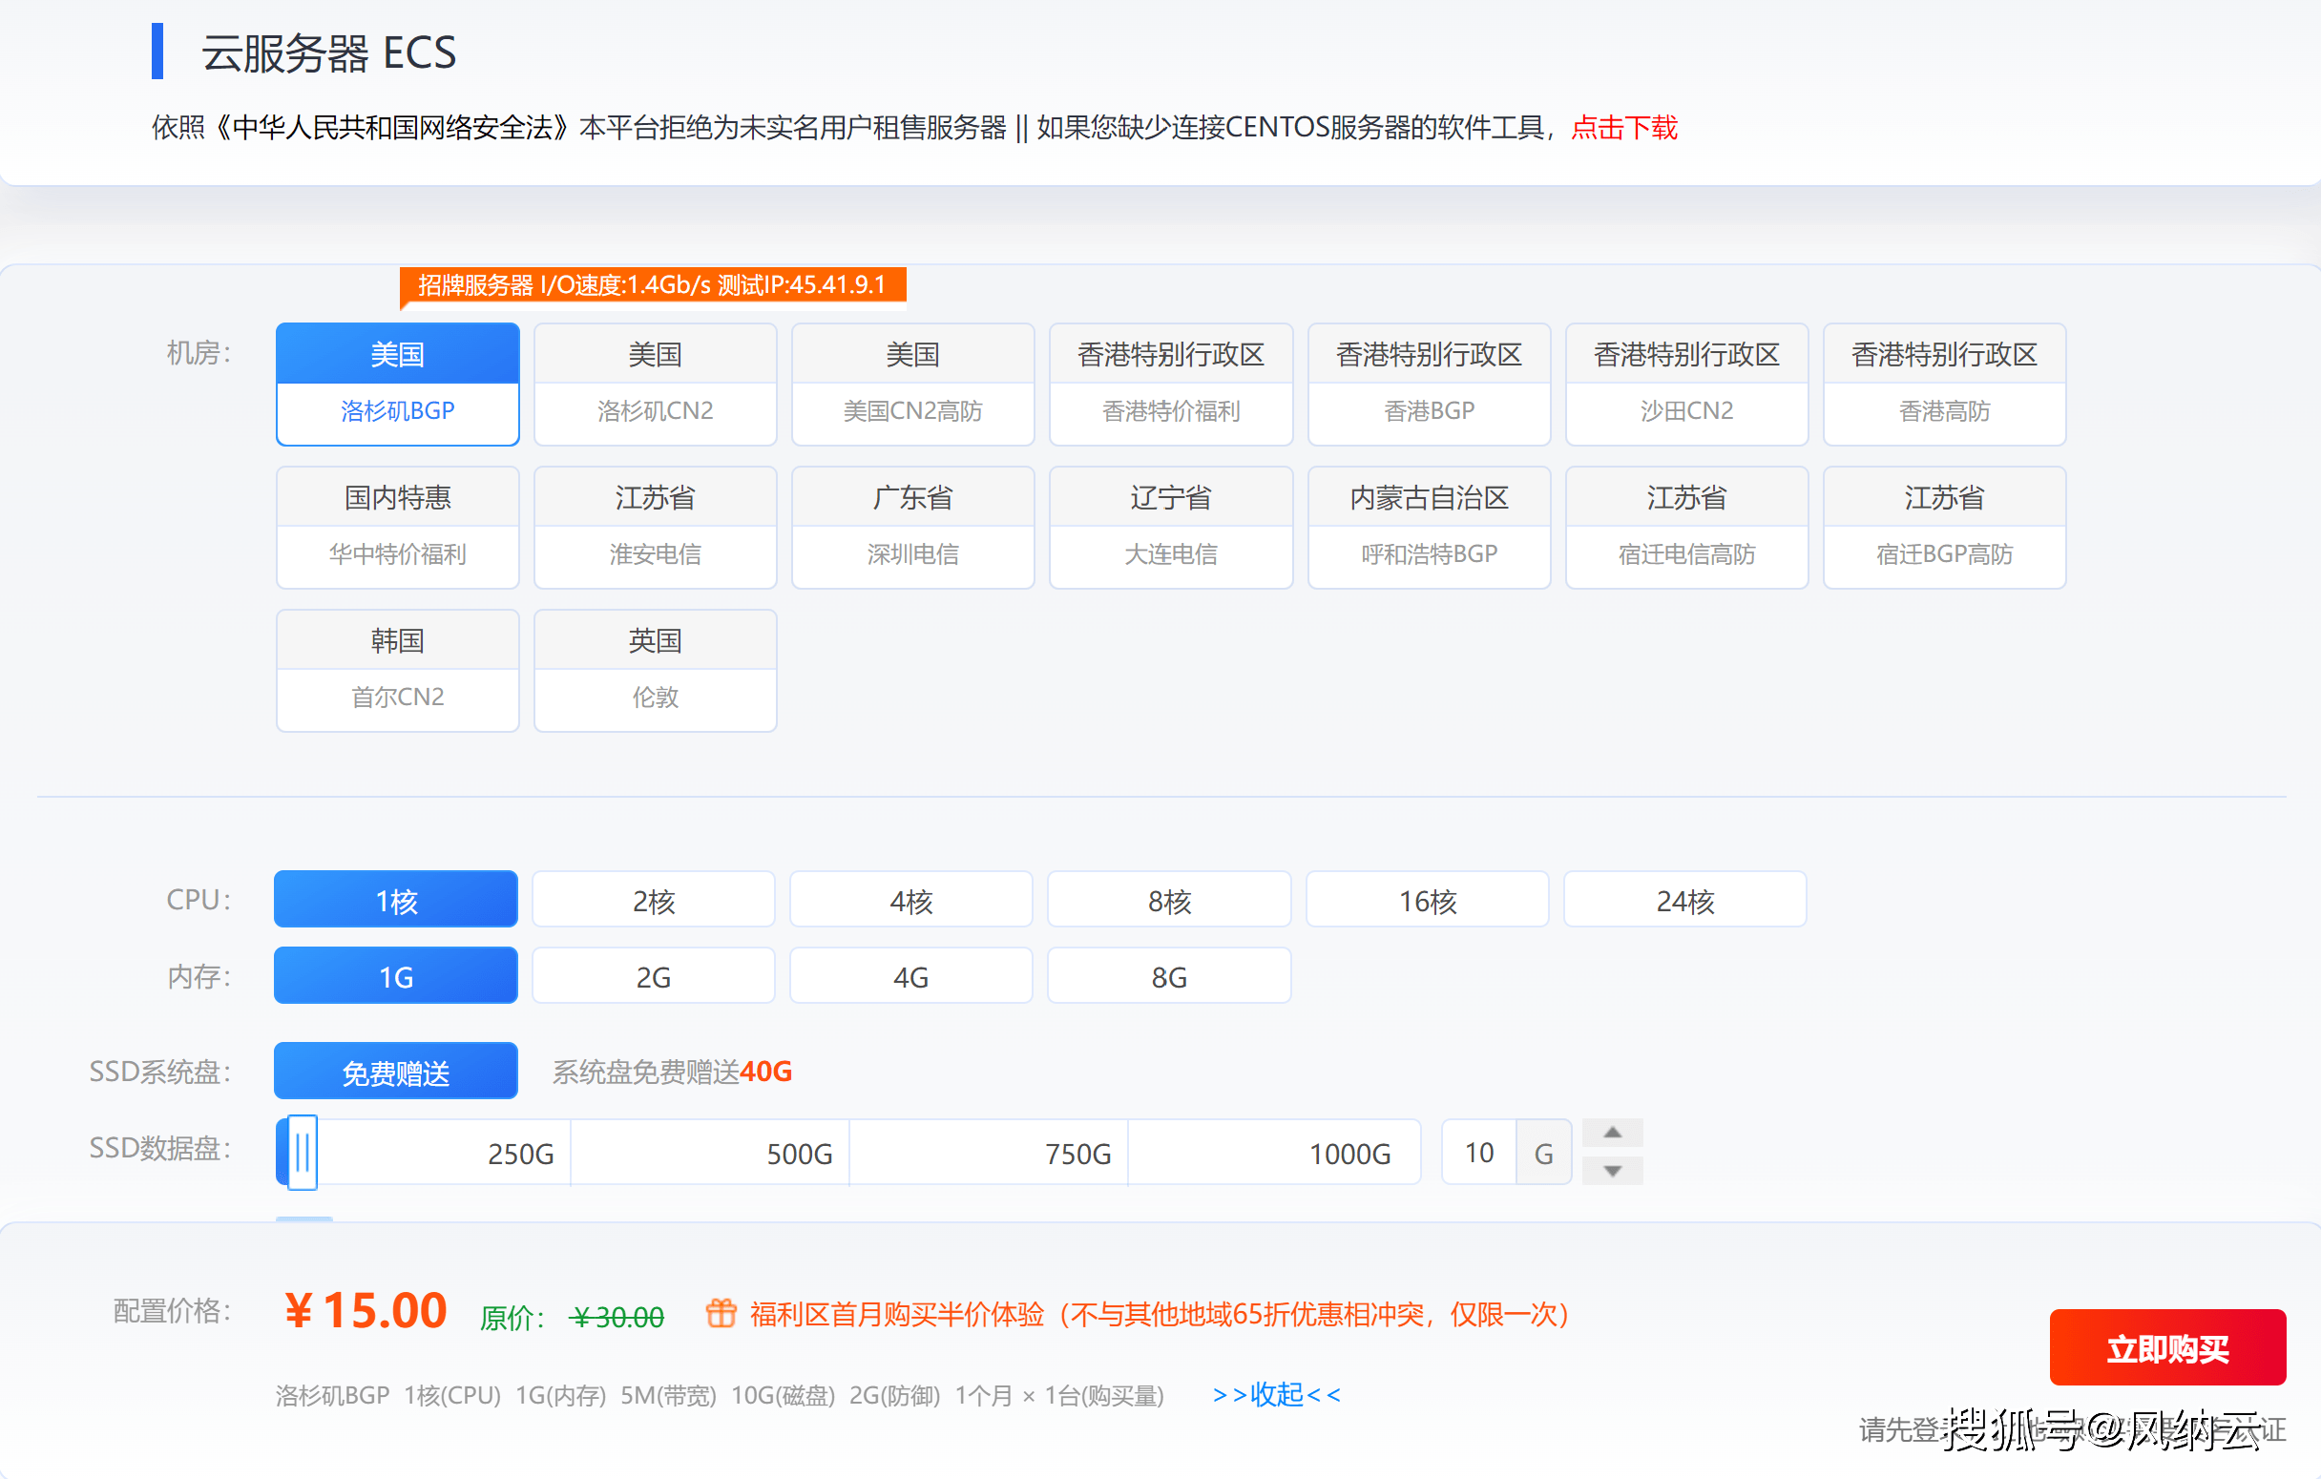Click the 云服务器 ECS heading
The height and width of the screenshot is (1479, 2321).
(328, 52)
